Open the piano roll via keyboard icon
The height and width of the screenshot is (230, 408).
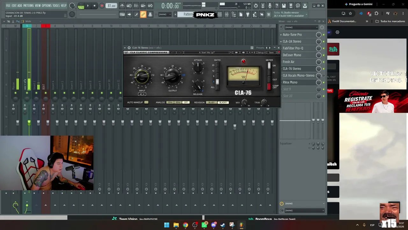(122, 14)
